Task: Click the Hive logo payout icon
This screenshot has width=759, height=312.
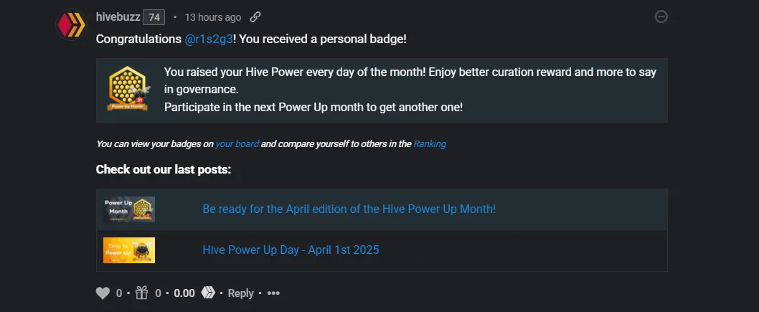Action: 207,293
